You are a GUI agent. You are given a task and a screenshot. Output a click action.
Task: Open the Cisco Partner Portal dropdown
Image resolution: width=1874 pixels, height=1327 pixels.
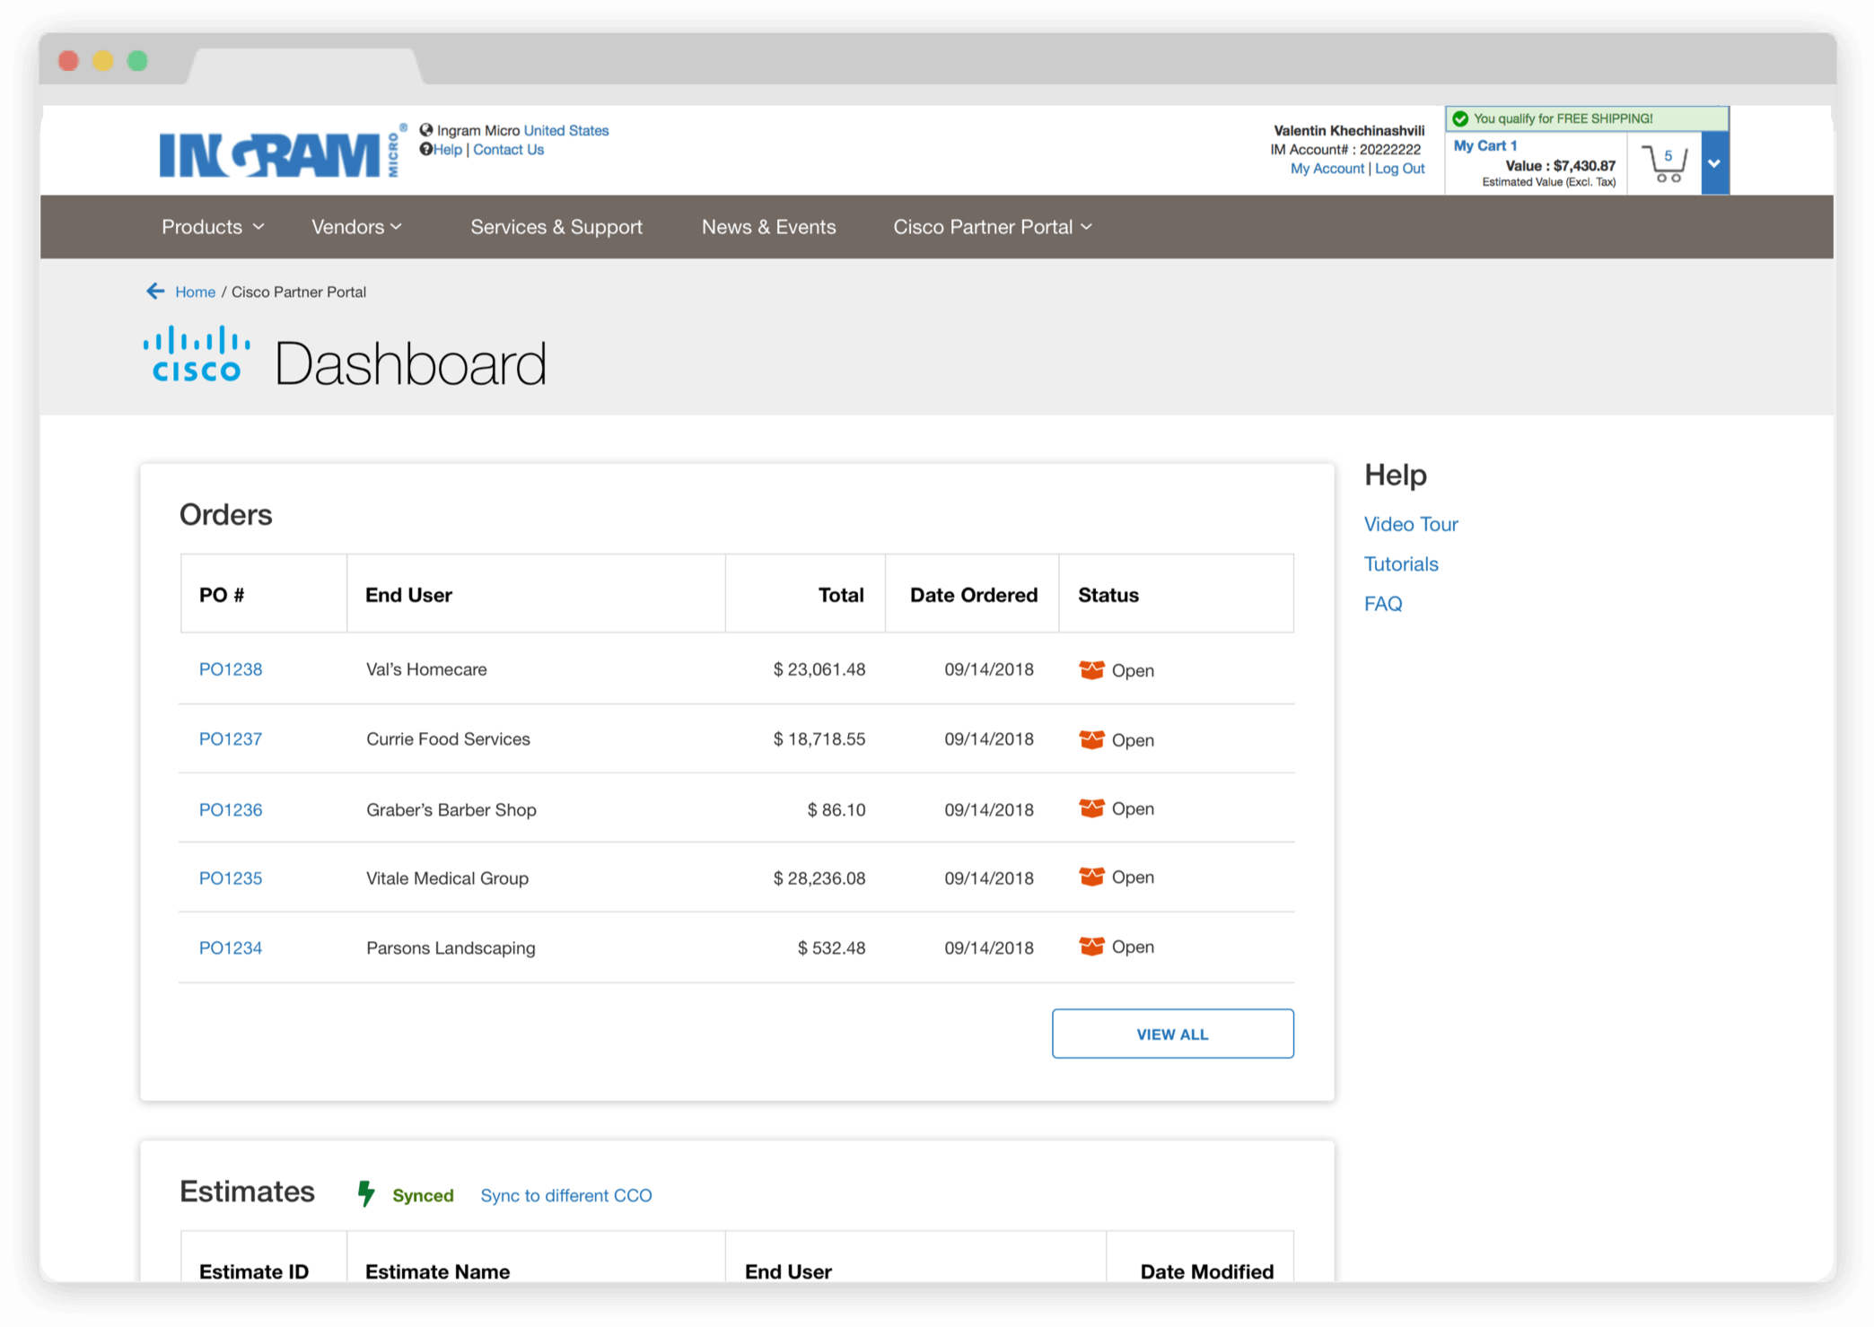coord(992,227)
